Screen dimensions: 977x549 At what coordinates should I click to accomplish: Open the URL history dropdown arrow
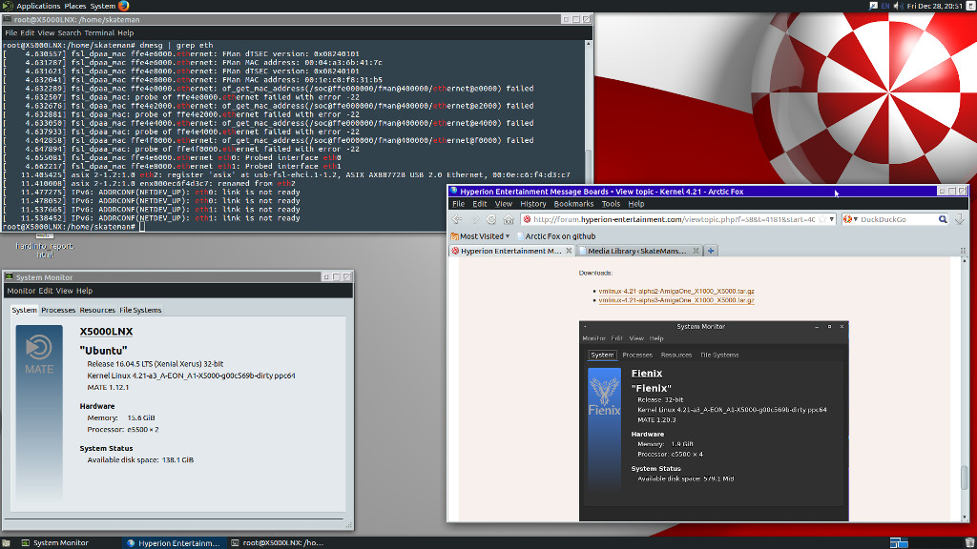831,219
